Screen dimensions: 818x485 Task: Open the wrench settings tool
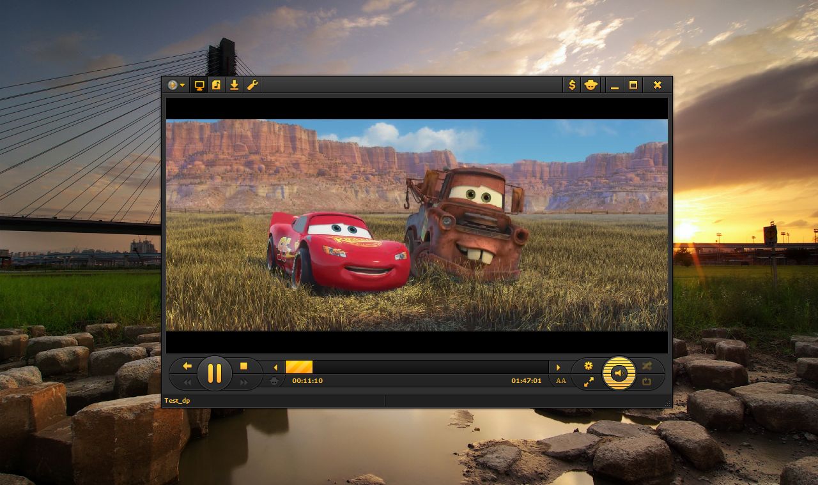(x=252, y=85)
